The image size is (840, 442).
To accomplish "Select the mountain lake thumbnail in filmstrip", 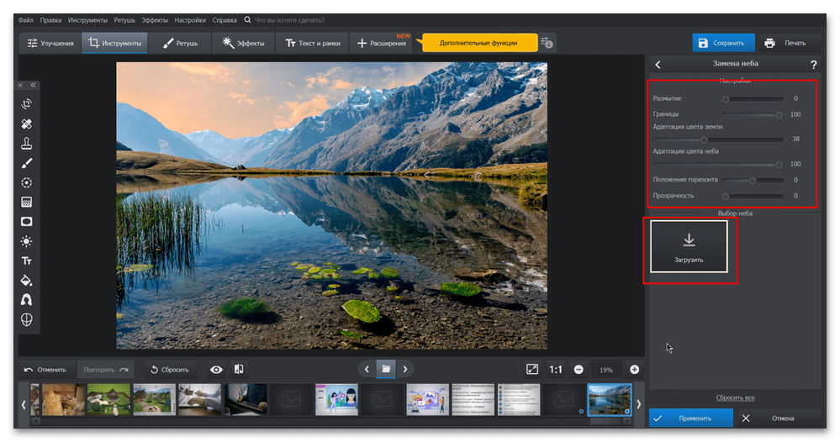I will pos(610,399).
